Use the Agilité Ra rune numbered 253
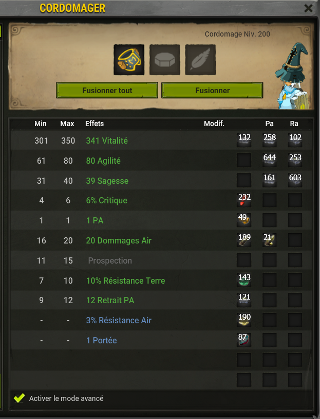Image resolution: width=320 pixels, height=419 pixels. 295,160
